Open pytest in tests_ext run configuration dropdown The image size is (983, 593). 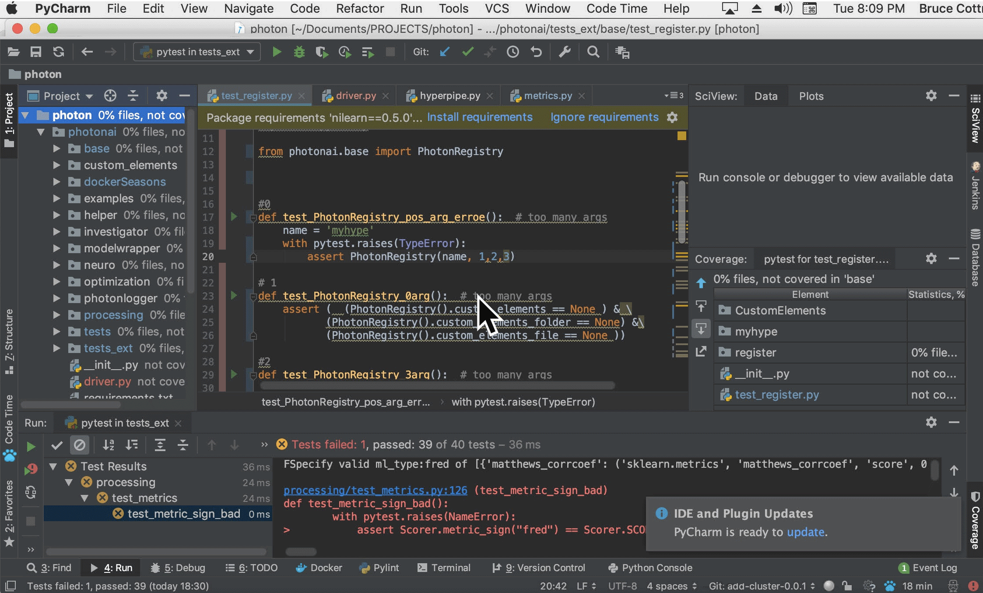coord(197,52)
